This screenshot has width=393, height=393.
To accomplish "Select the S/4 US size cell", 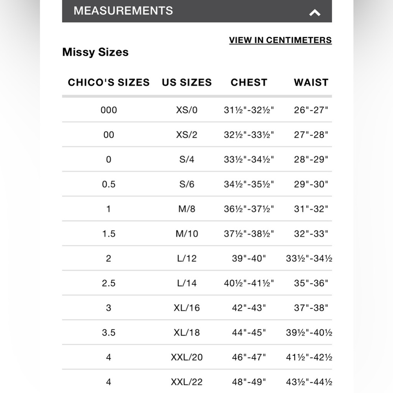I will (187, 160).
